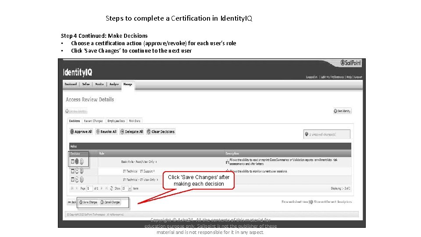Click the Delegate All button
This screenshot has width=421, height=237.
(132, 132)
